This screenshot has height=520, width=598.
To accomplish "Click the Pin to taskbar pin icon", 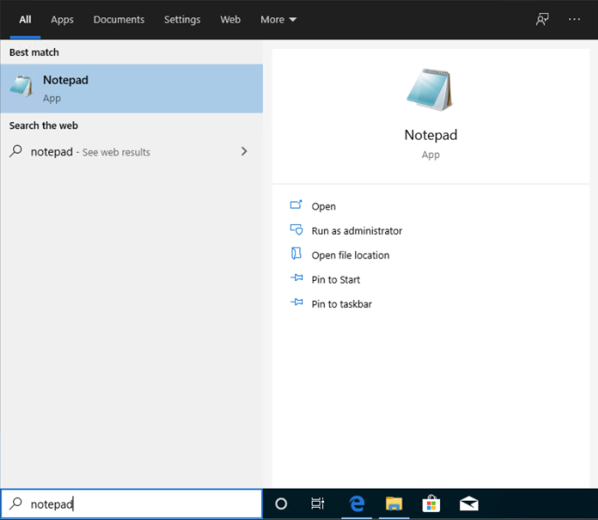I will click(x=297, y=303).
